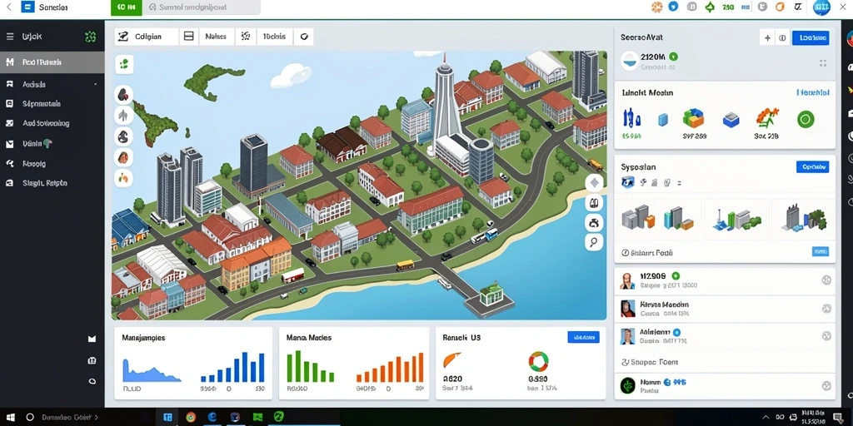Screen dimensions: 853x426
Task: Toggle the green check next to 2120M
Action: [x=673, y=56]
